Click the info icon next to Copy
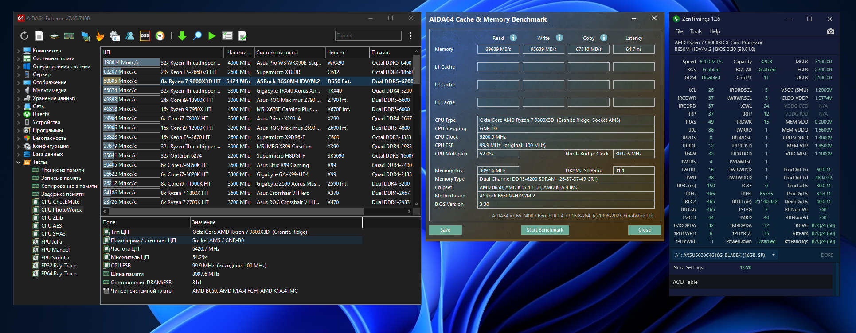 coord(604,38)
